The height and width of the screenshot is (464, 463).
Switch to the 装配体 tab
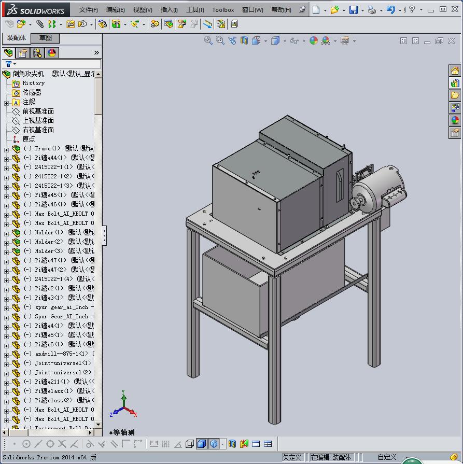tap(17, 38)
